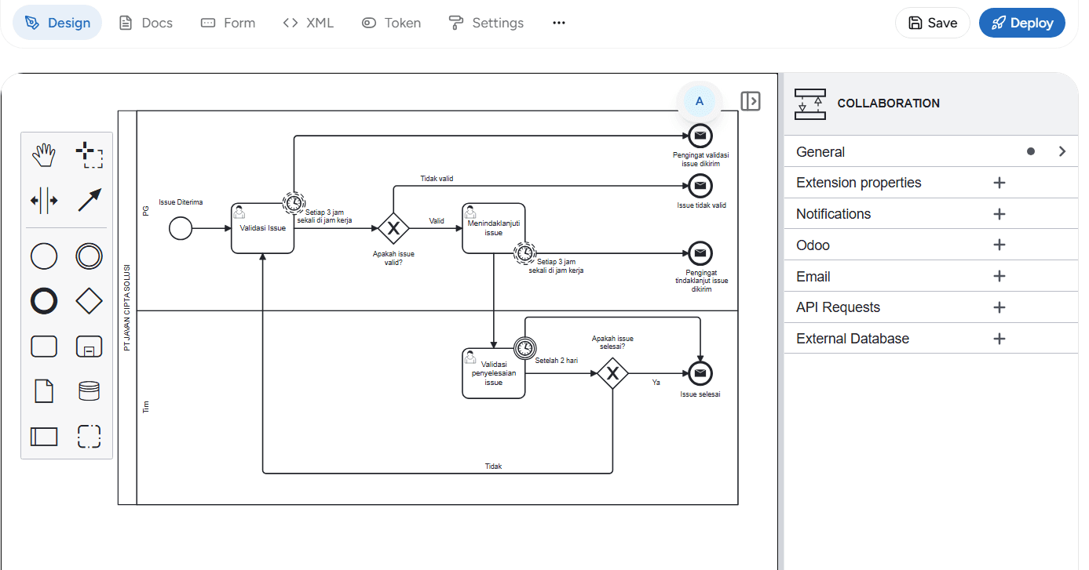Select the Validasi penyelesaian issue task
Viewport: 1089px width, 570px height.
coord(494,373)
